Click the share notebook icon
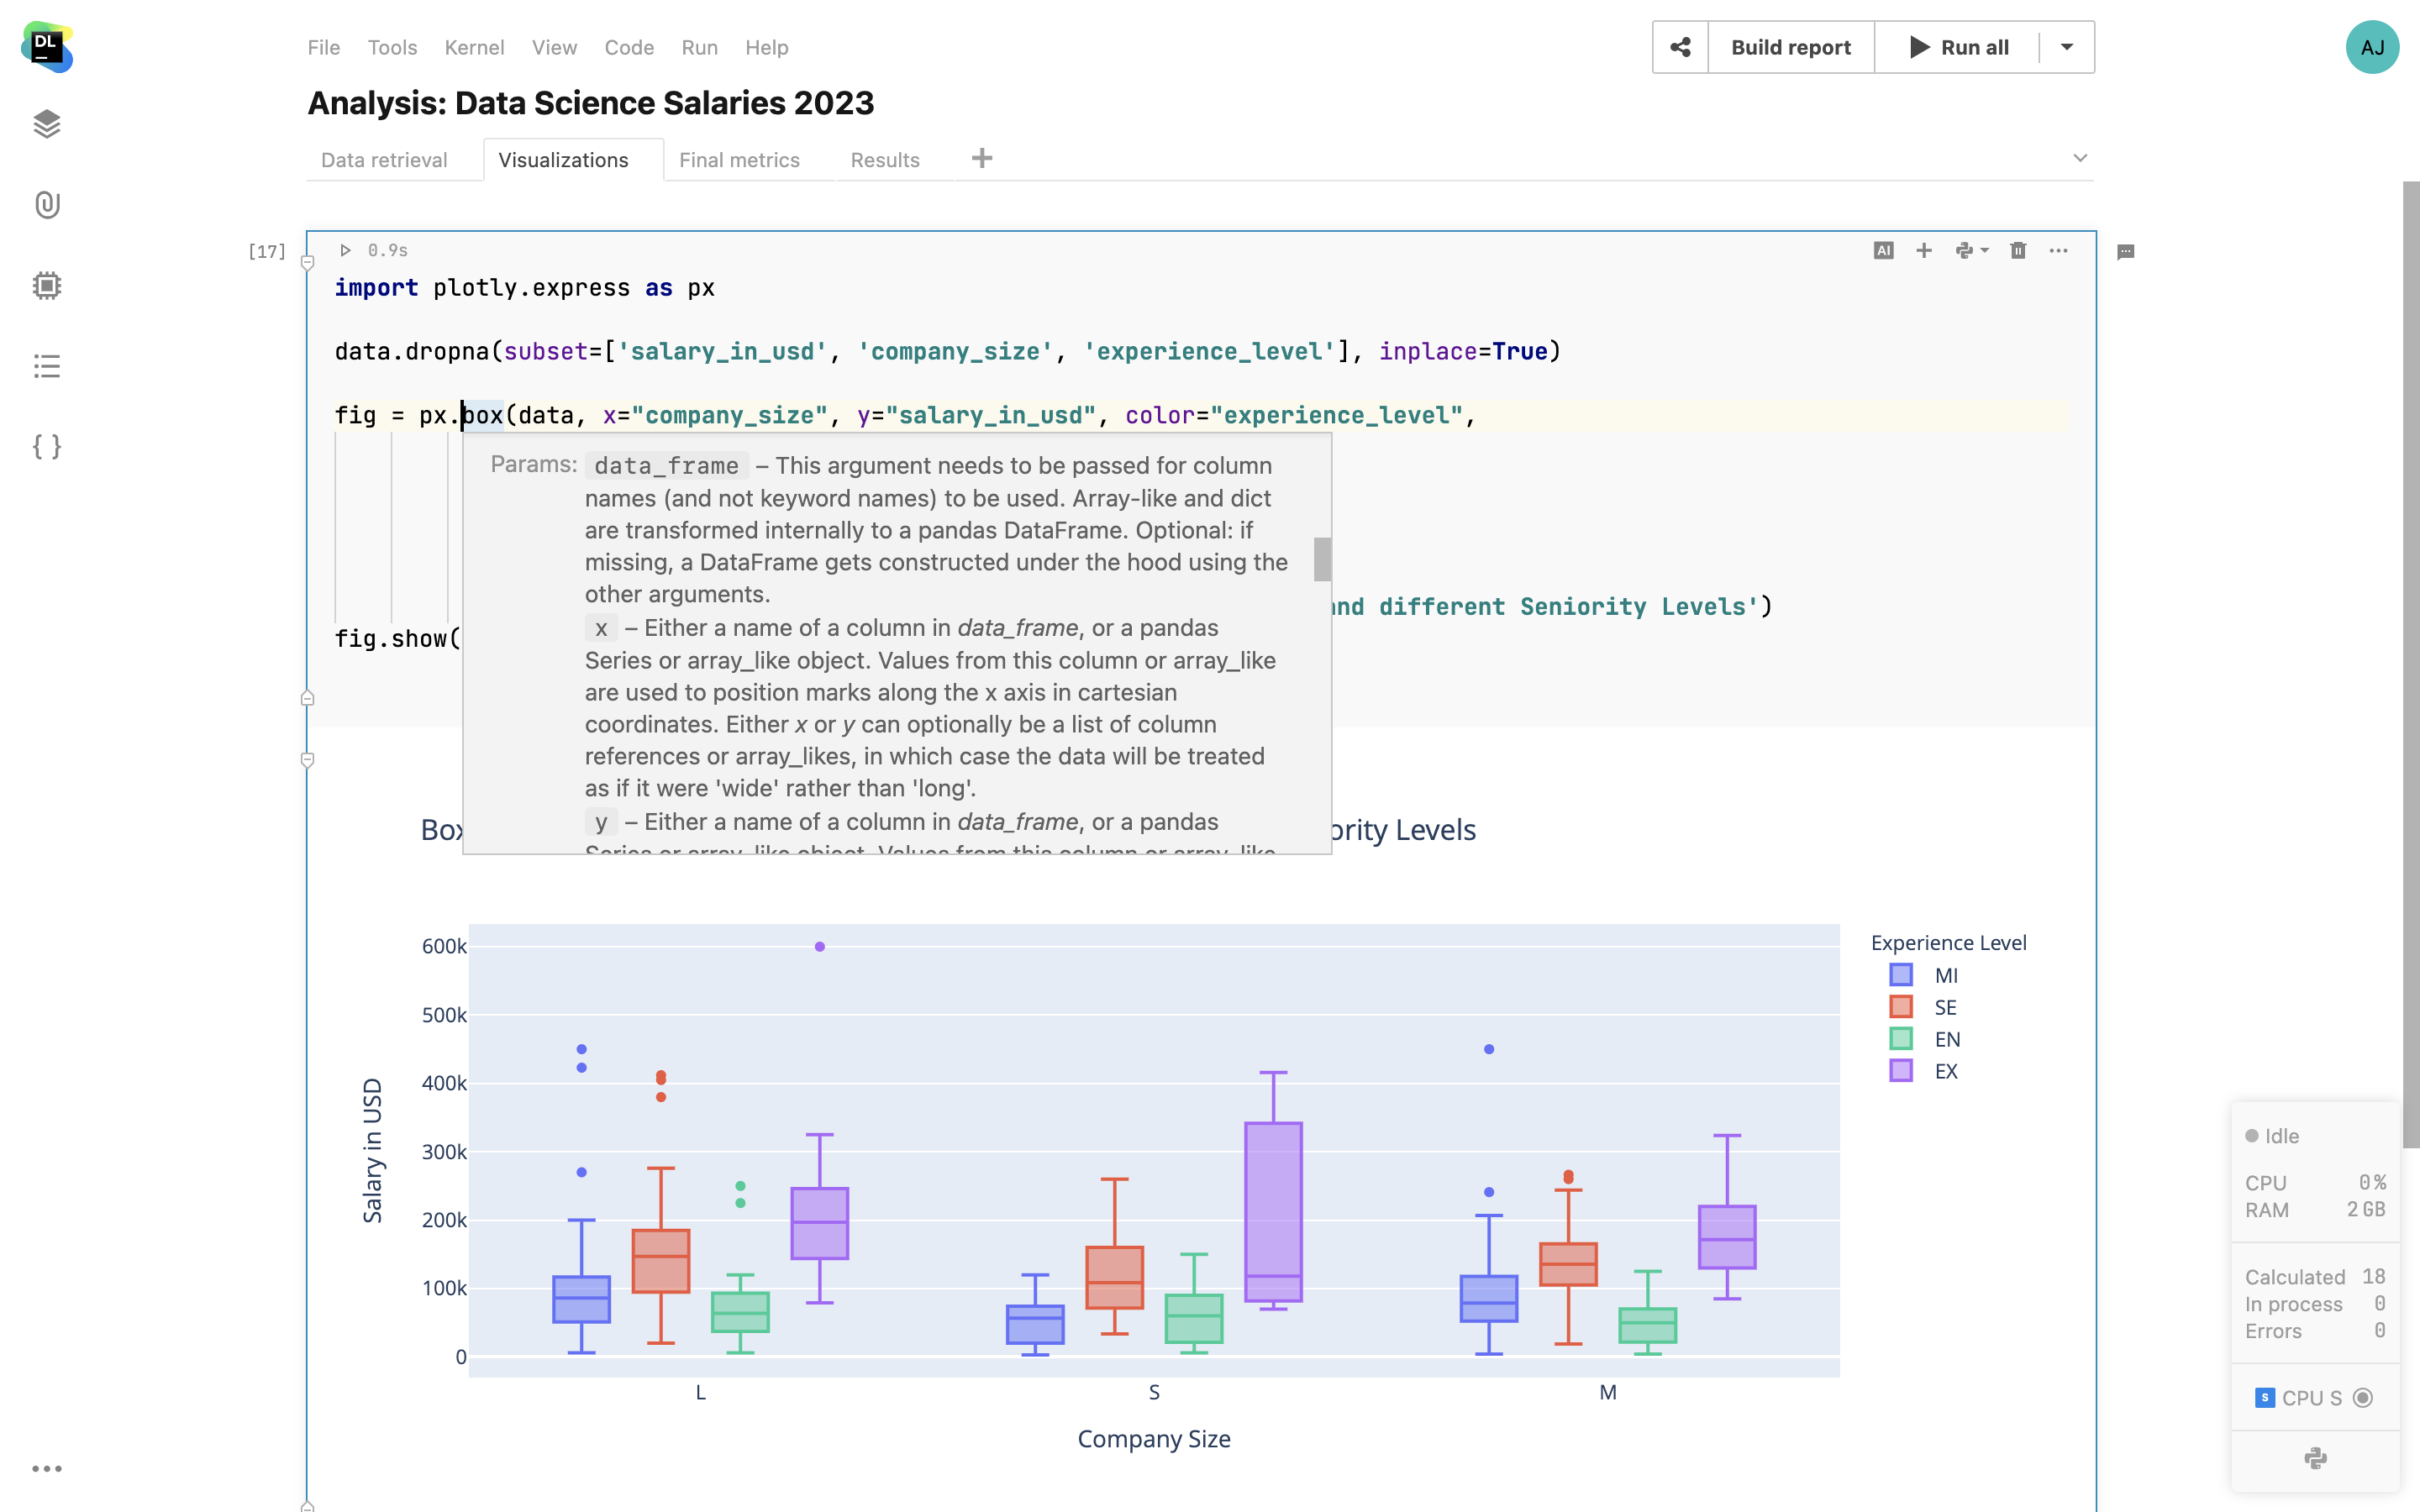 (1680, 47)
